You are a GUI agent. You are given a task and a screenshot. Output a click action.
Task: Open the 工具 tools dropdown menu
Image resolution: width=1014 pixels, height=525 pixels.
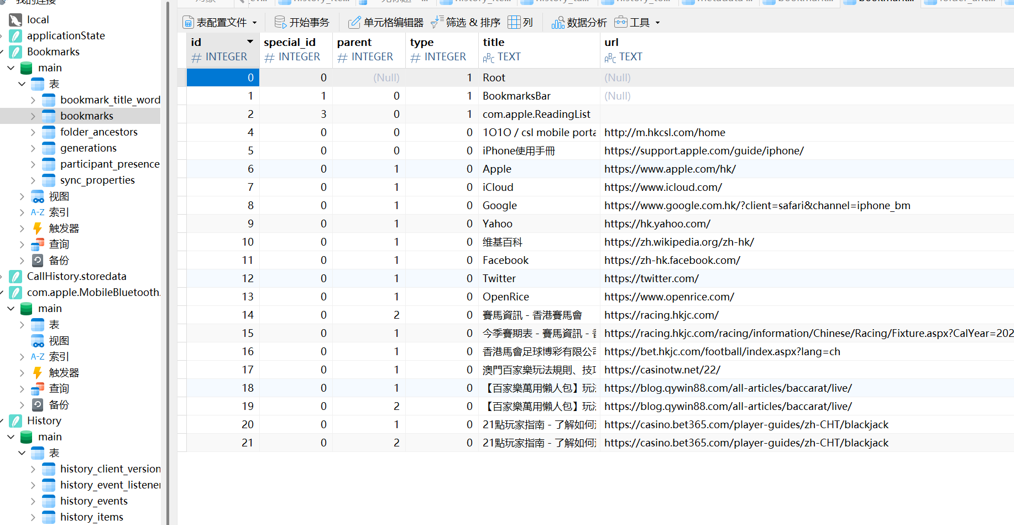point(637,22)
